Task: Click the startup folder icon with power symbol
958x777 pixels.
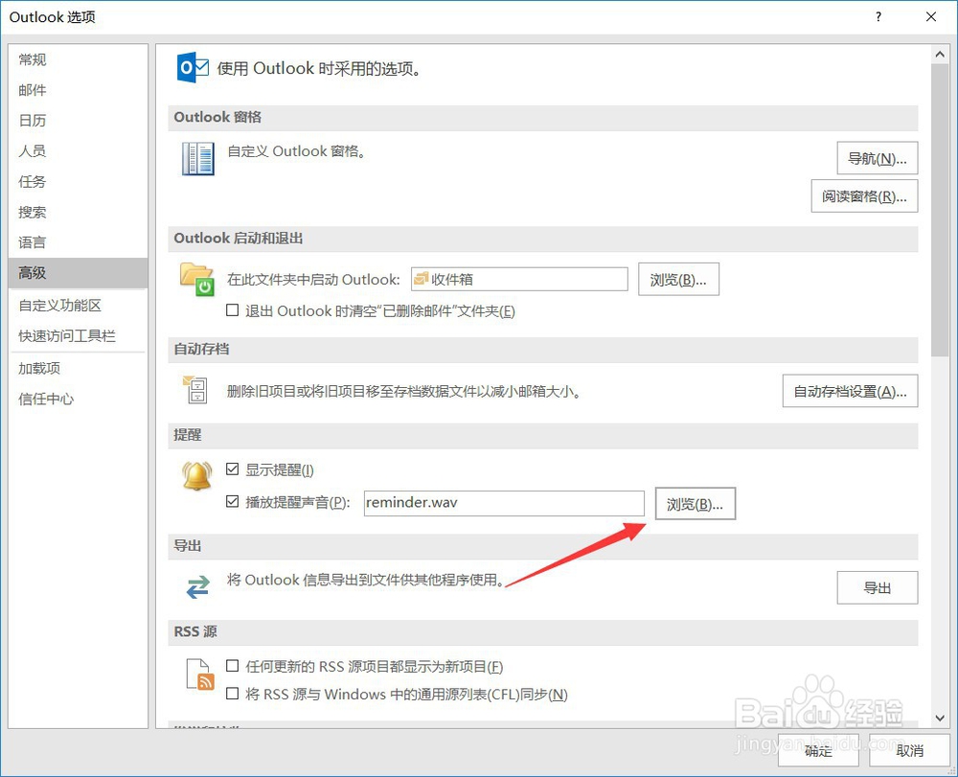Action: [x=197, y=280]
